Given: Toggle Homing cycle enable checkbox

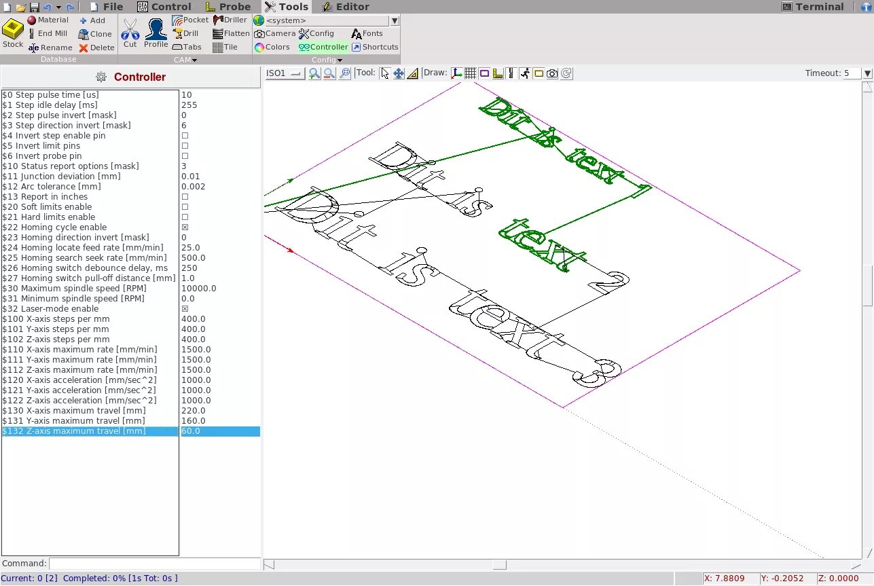Looking at the screenshot, I should (x=185, y=227).
